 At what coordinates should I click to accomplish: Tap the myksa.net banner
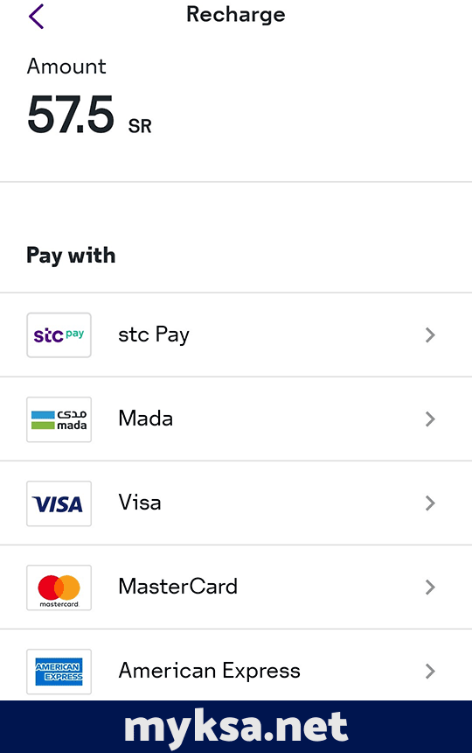click(236, 727)
